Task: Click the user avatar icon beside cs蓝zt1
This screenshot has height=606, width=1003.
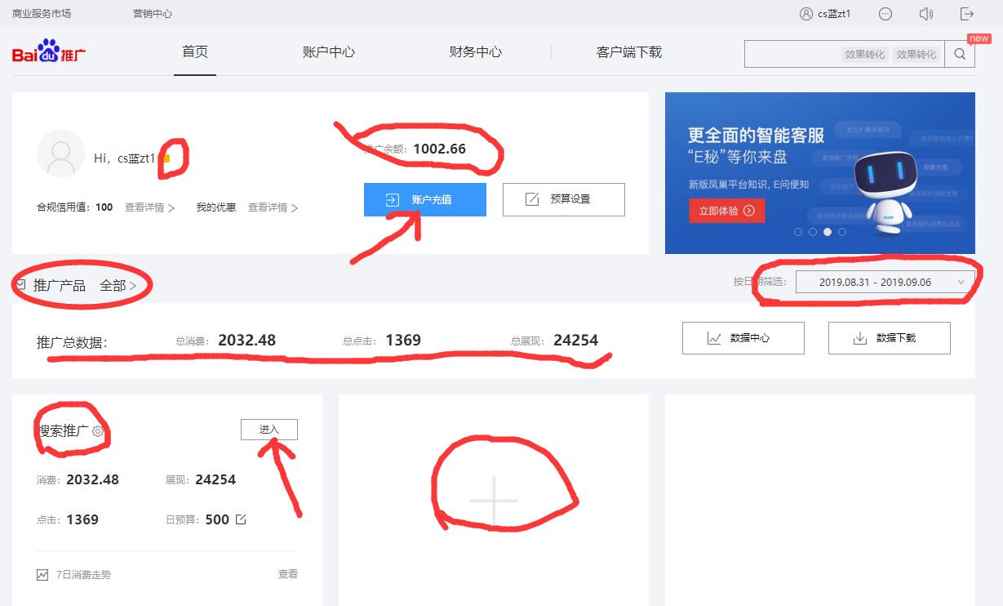Action: tap(805, 13)
